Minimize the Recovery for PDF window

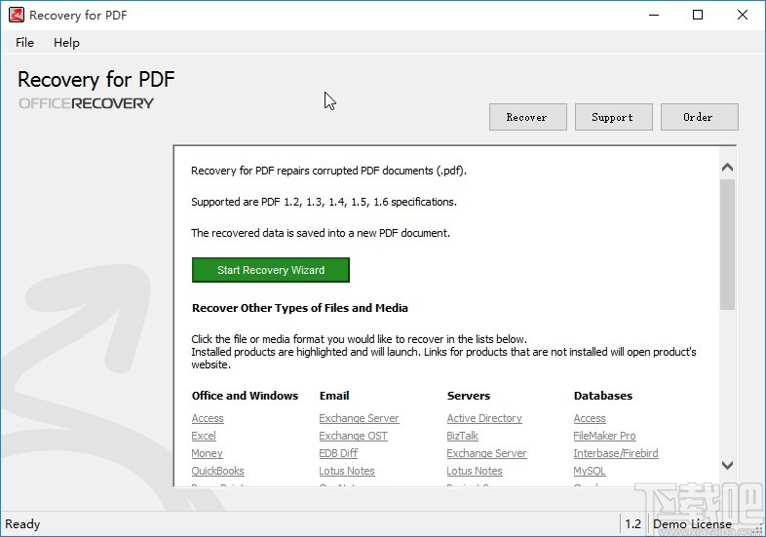click(654, 16)
